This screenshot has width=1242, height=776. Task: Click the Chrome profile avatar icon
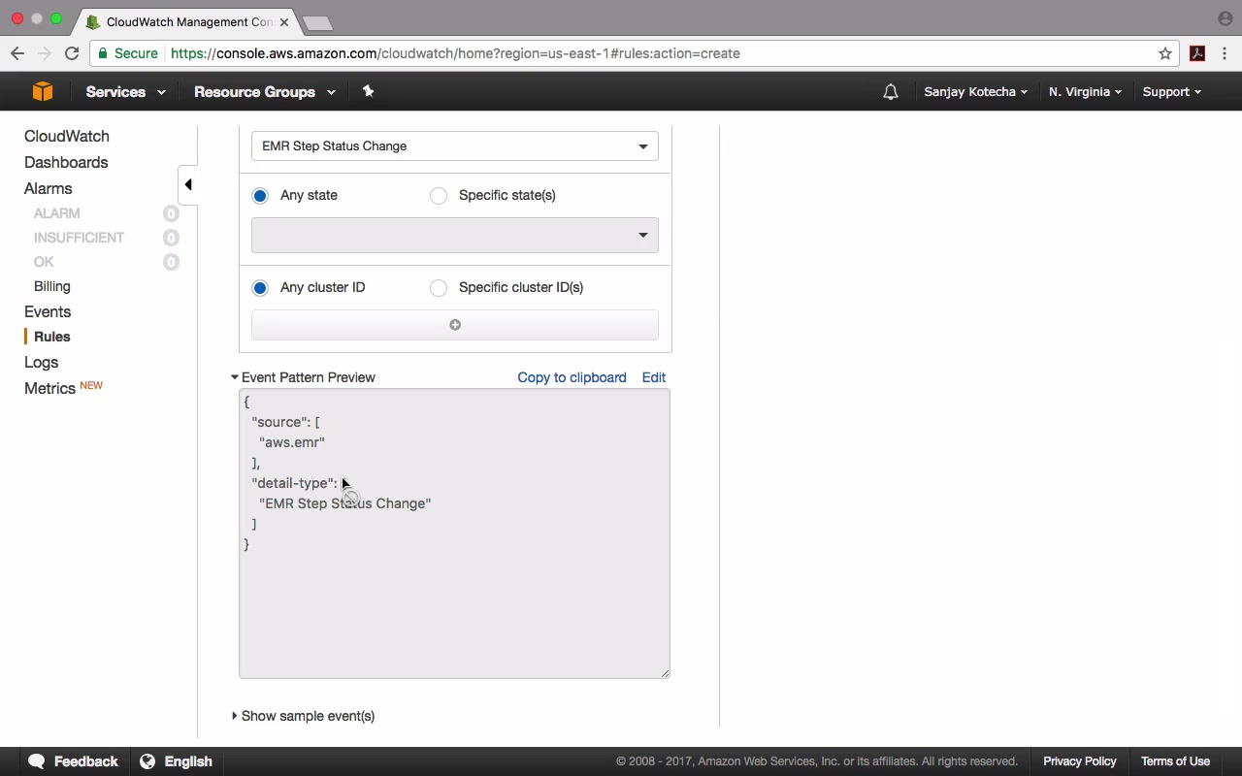coord(1225,18)
